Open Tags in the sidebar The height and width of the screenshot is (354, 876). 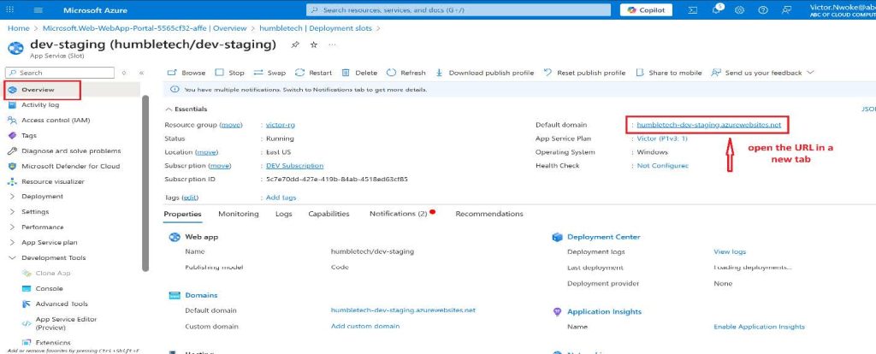(28, 136)
